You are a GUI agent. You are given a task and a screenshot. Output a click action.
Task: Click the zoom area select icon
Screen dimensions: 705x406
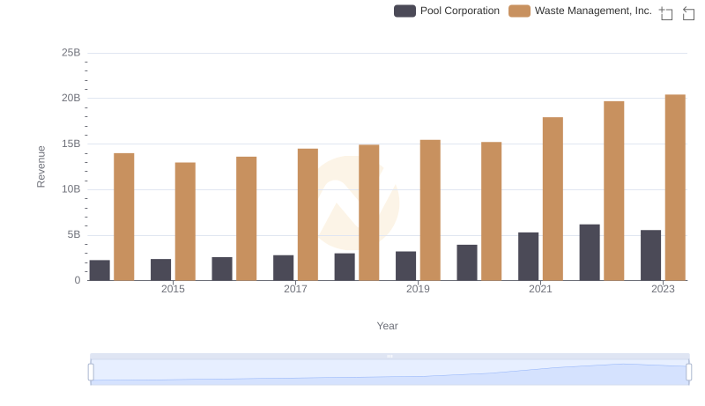click(666, 13)
